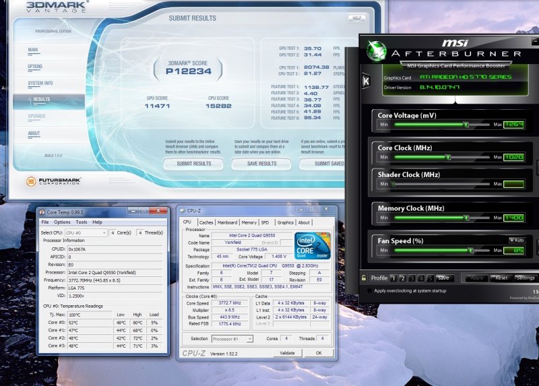Save the current Afterburner profile
The image size is (539, 386).
445,278
